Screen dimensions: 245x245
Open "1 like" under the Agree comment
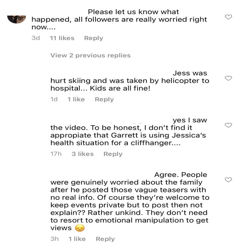(x=77, y=239)
